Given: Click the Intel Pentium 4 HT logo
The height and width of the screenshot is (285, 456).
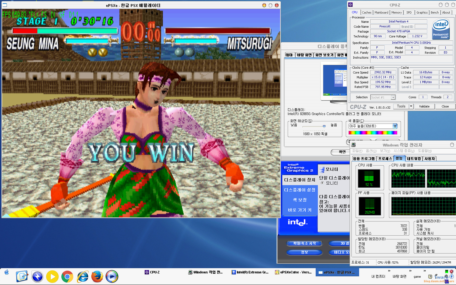Looking at the screenshot, I should [441, 29].
